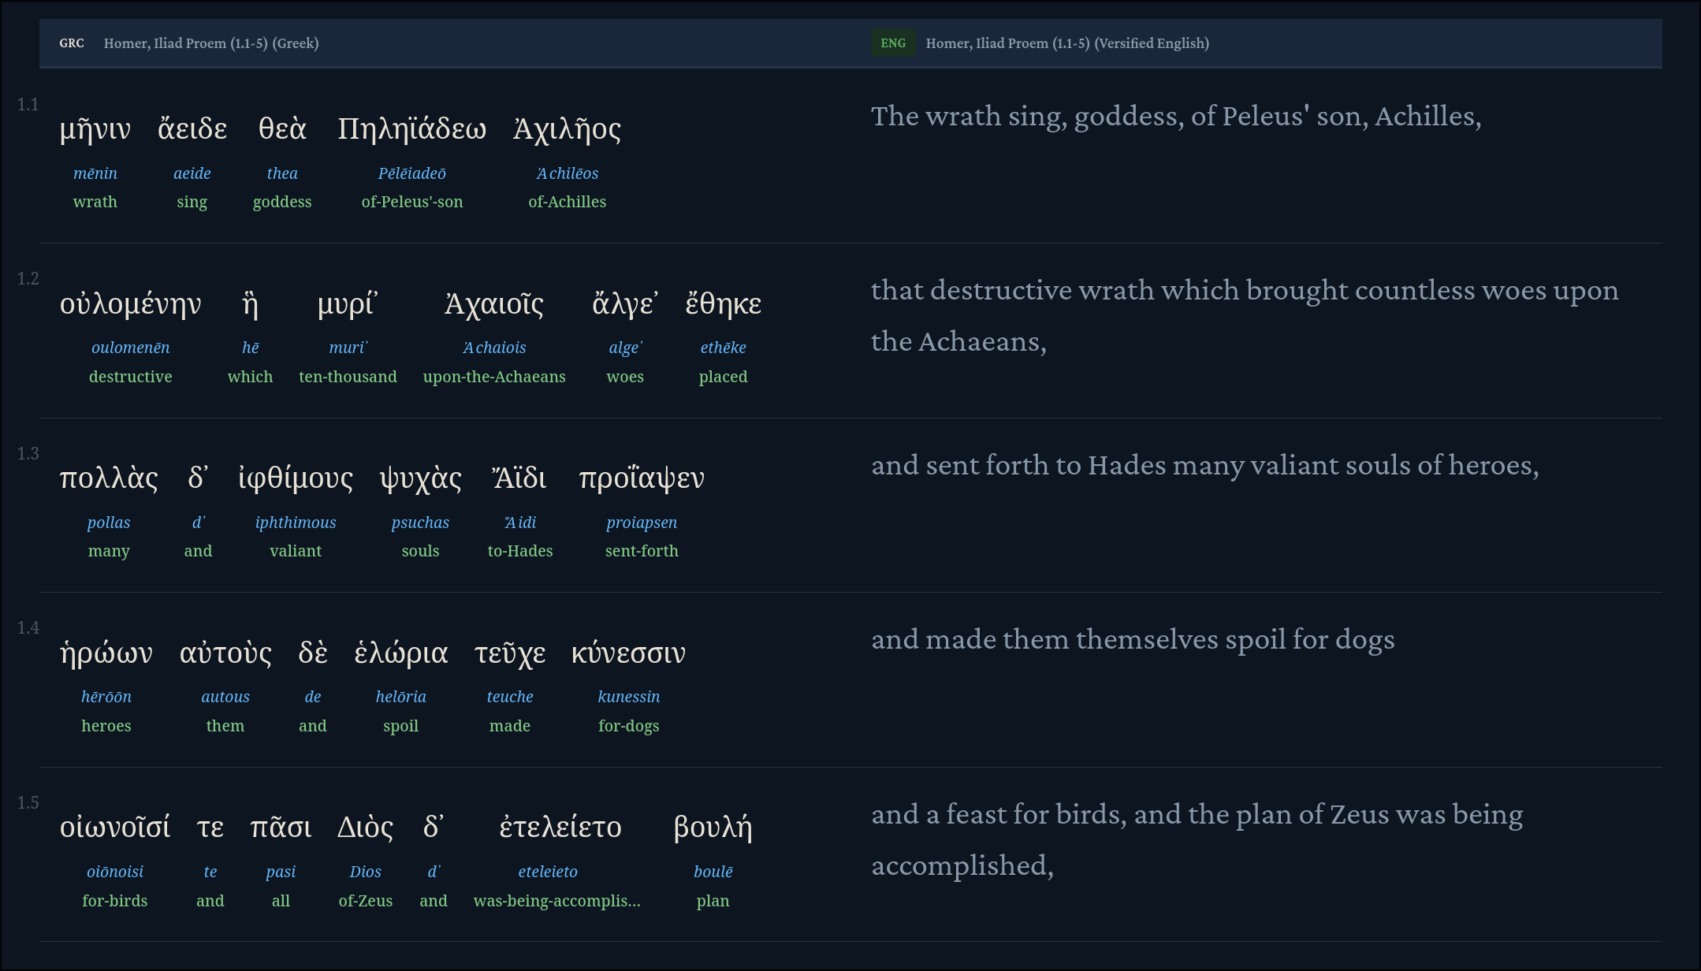
Task: Click the Greek word προΐαψεν
Action: [x=642, y=478]
